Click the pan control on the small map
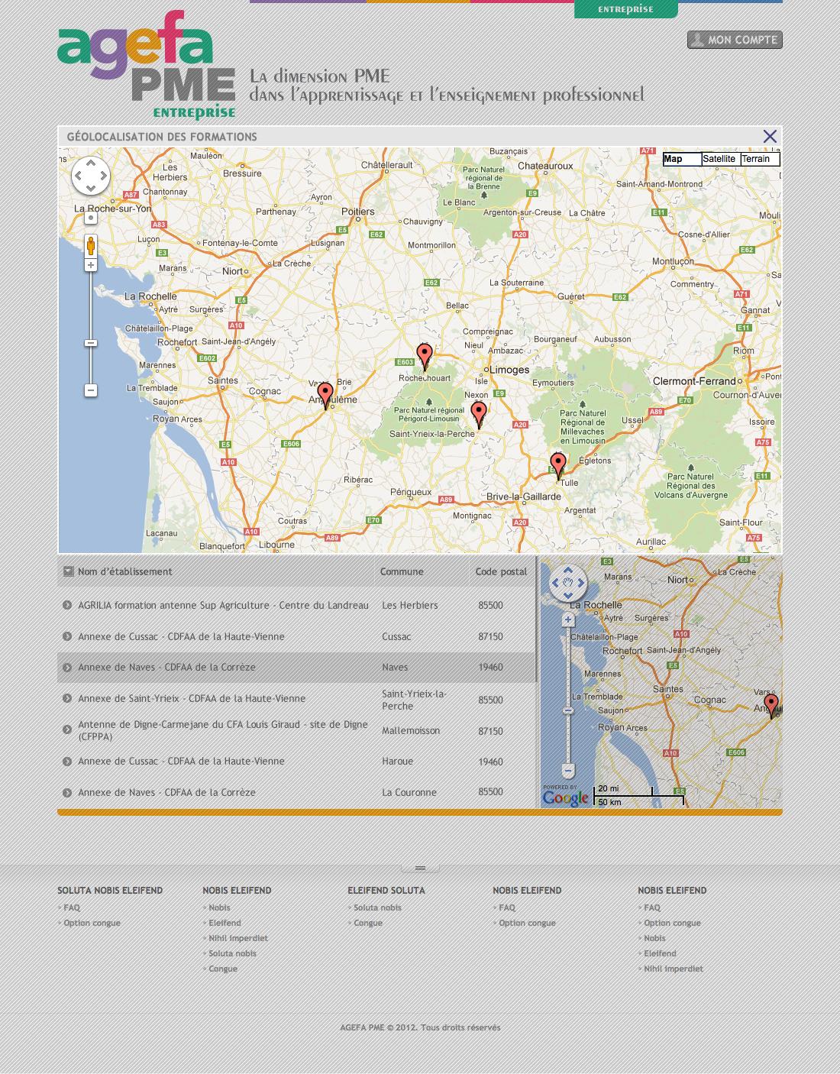The height and width of the screenshot is (1074, 840). click(568, 584)
